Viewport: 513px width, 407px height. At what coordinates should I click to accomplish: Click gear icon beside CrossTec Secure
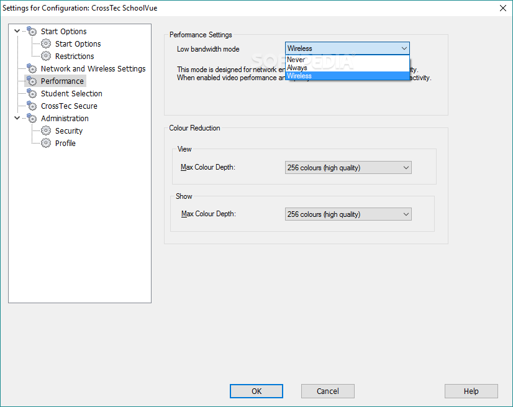32,106
